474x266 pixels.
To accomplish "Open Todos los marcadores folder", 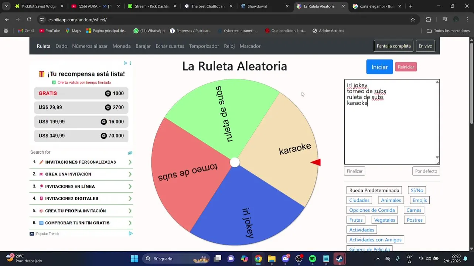I will coord(448,31).
